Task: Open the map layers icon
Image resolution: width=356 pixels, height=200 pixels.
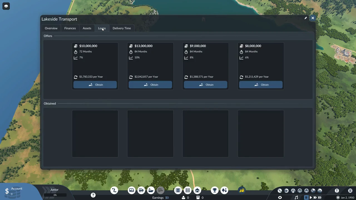Action: coord(6,6)
